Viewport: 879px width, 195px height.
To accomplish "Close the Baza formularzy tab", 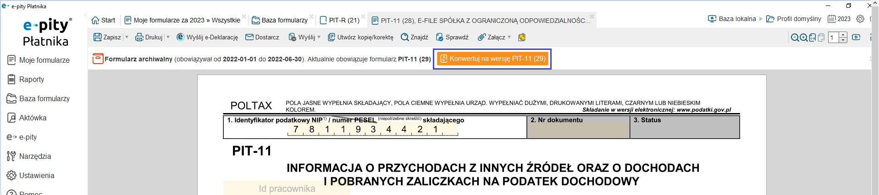I will [311, 17].
